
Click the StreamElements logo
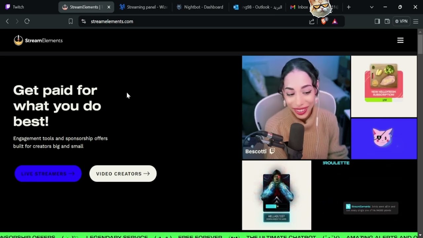point(38,40)
